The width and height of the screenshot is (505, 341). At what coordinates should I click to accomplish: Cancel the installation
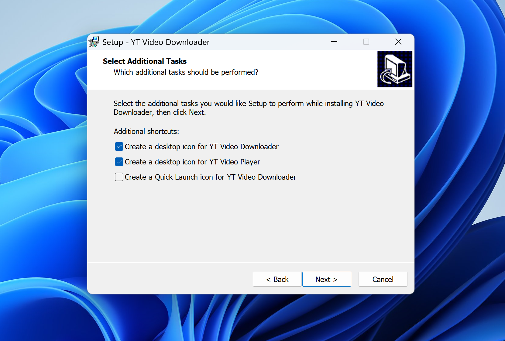pyautogui.click(x=383, y=279)
